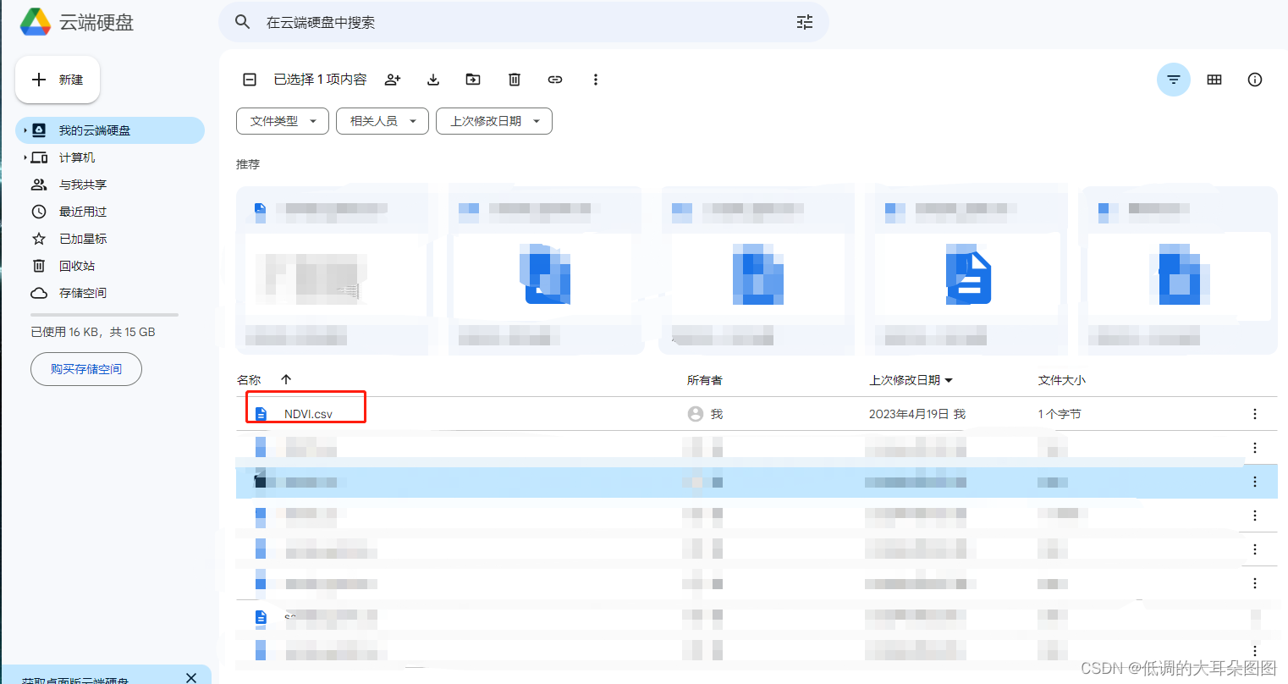1288x684 pixels.
Task: Delete the selected item
Action: pos(514,79)
